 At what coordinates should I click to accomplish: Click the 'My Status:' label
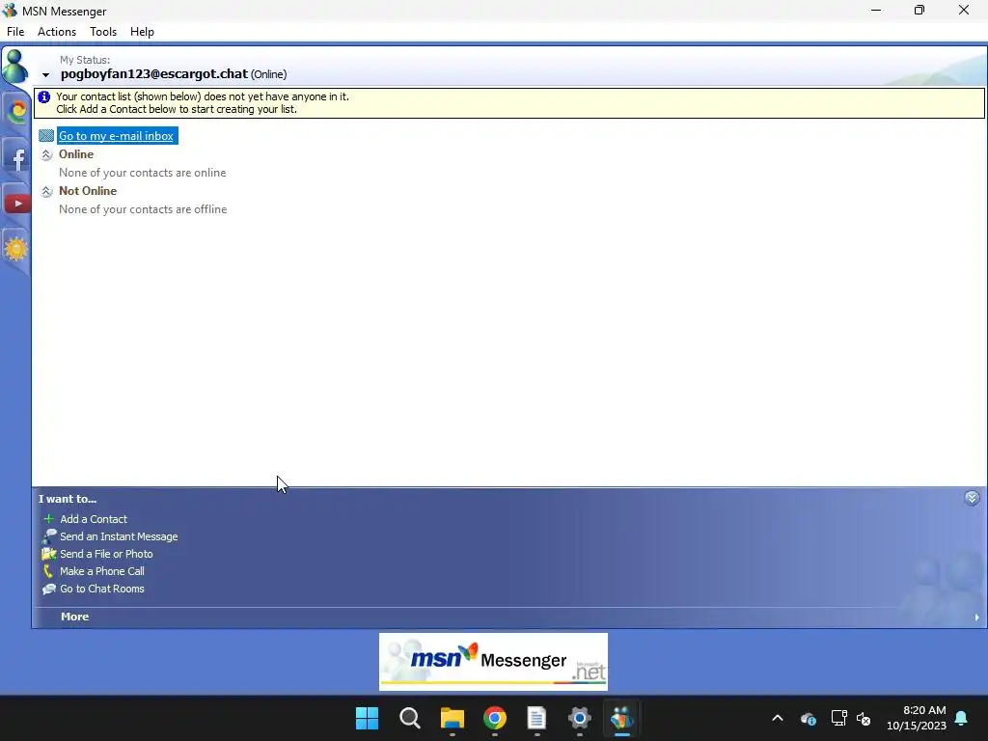pyautogui.click(x=85, y=60)
